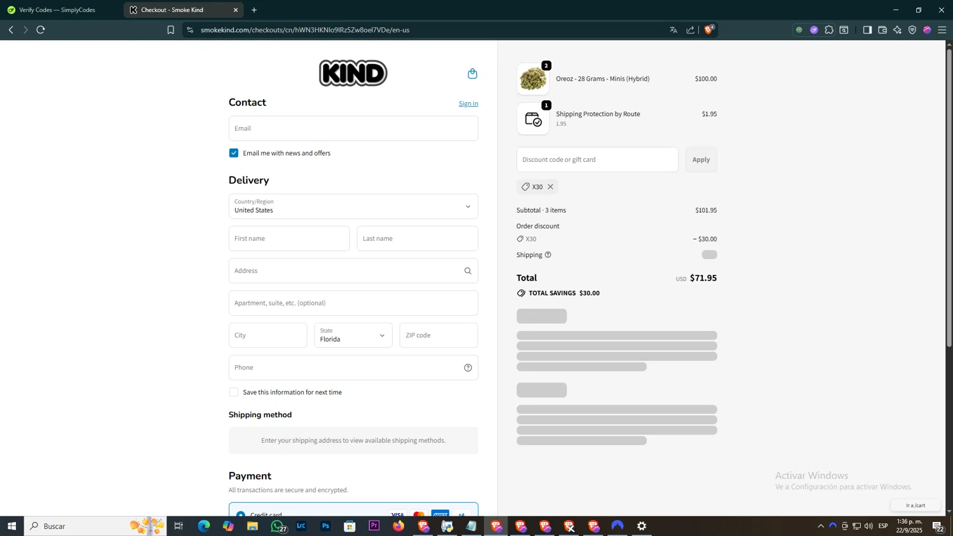
Task: Open Brave Wallet icon
Action: point(882,30)
